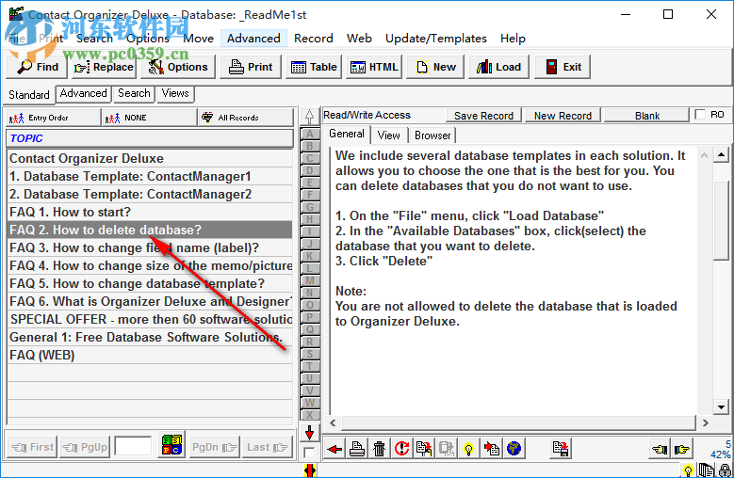Jump to letter M in alphabet index
This screenshot has height=478, width=734.
(309, 280)
